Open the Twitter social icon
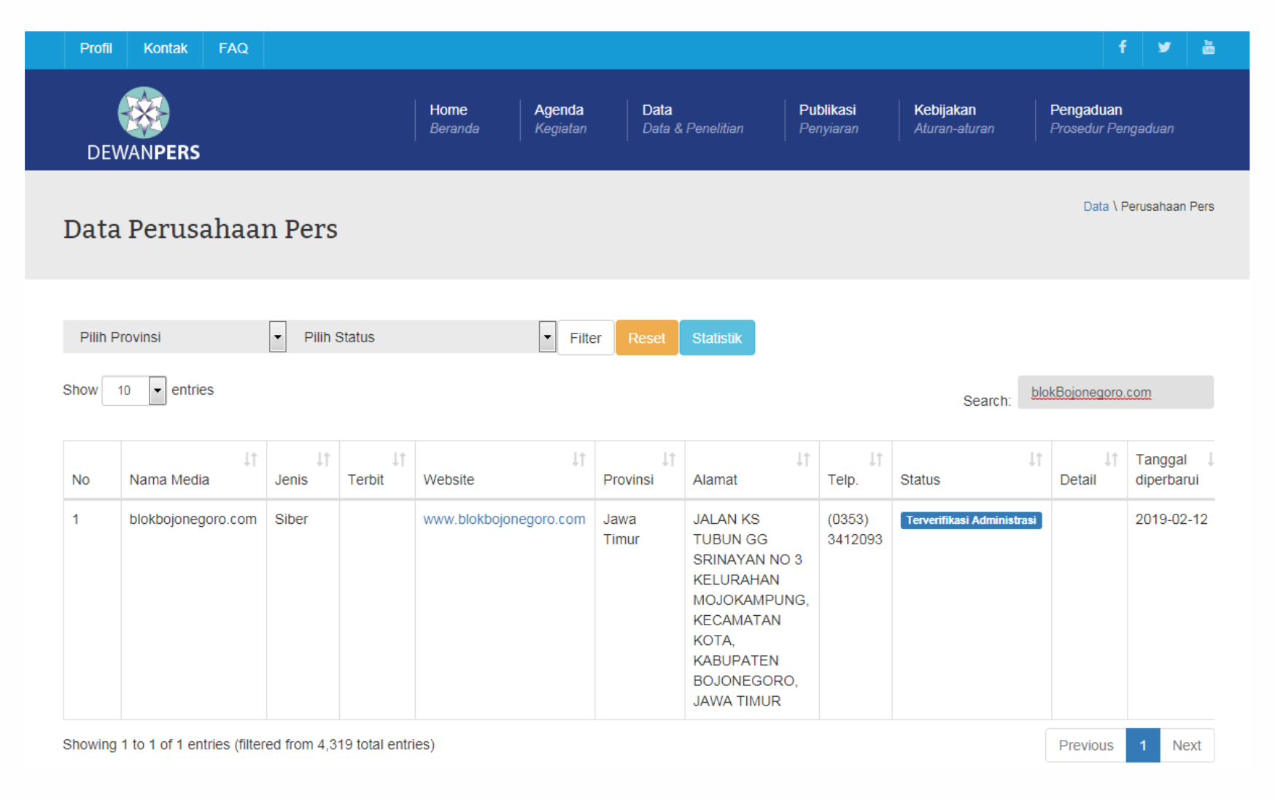 click(1164, 47)
